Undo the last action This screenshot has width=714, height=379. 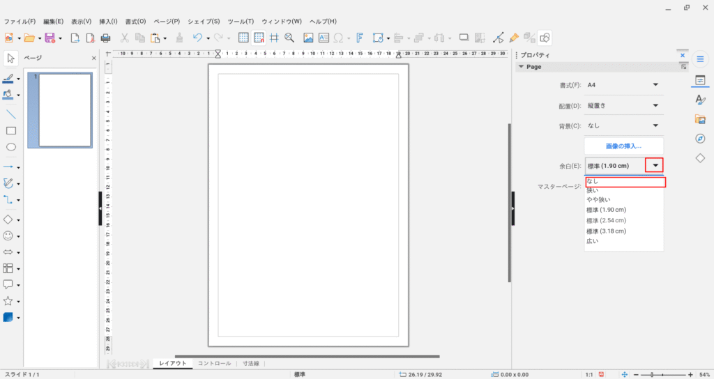tap(197, 38)
